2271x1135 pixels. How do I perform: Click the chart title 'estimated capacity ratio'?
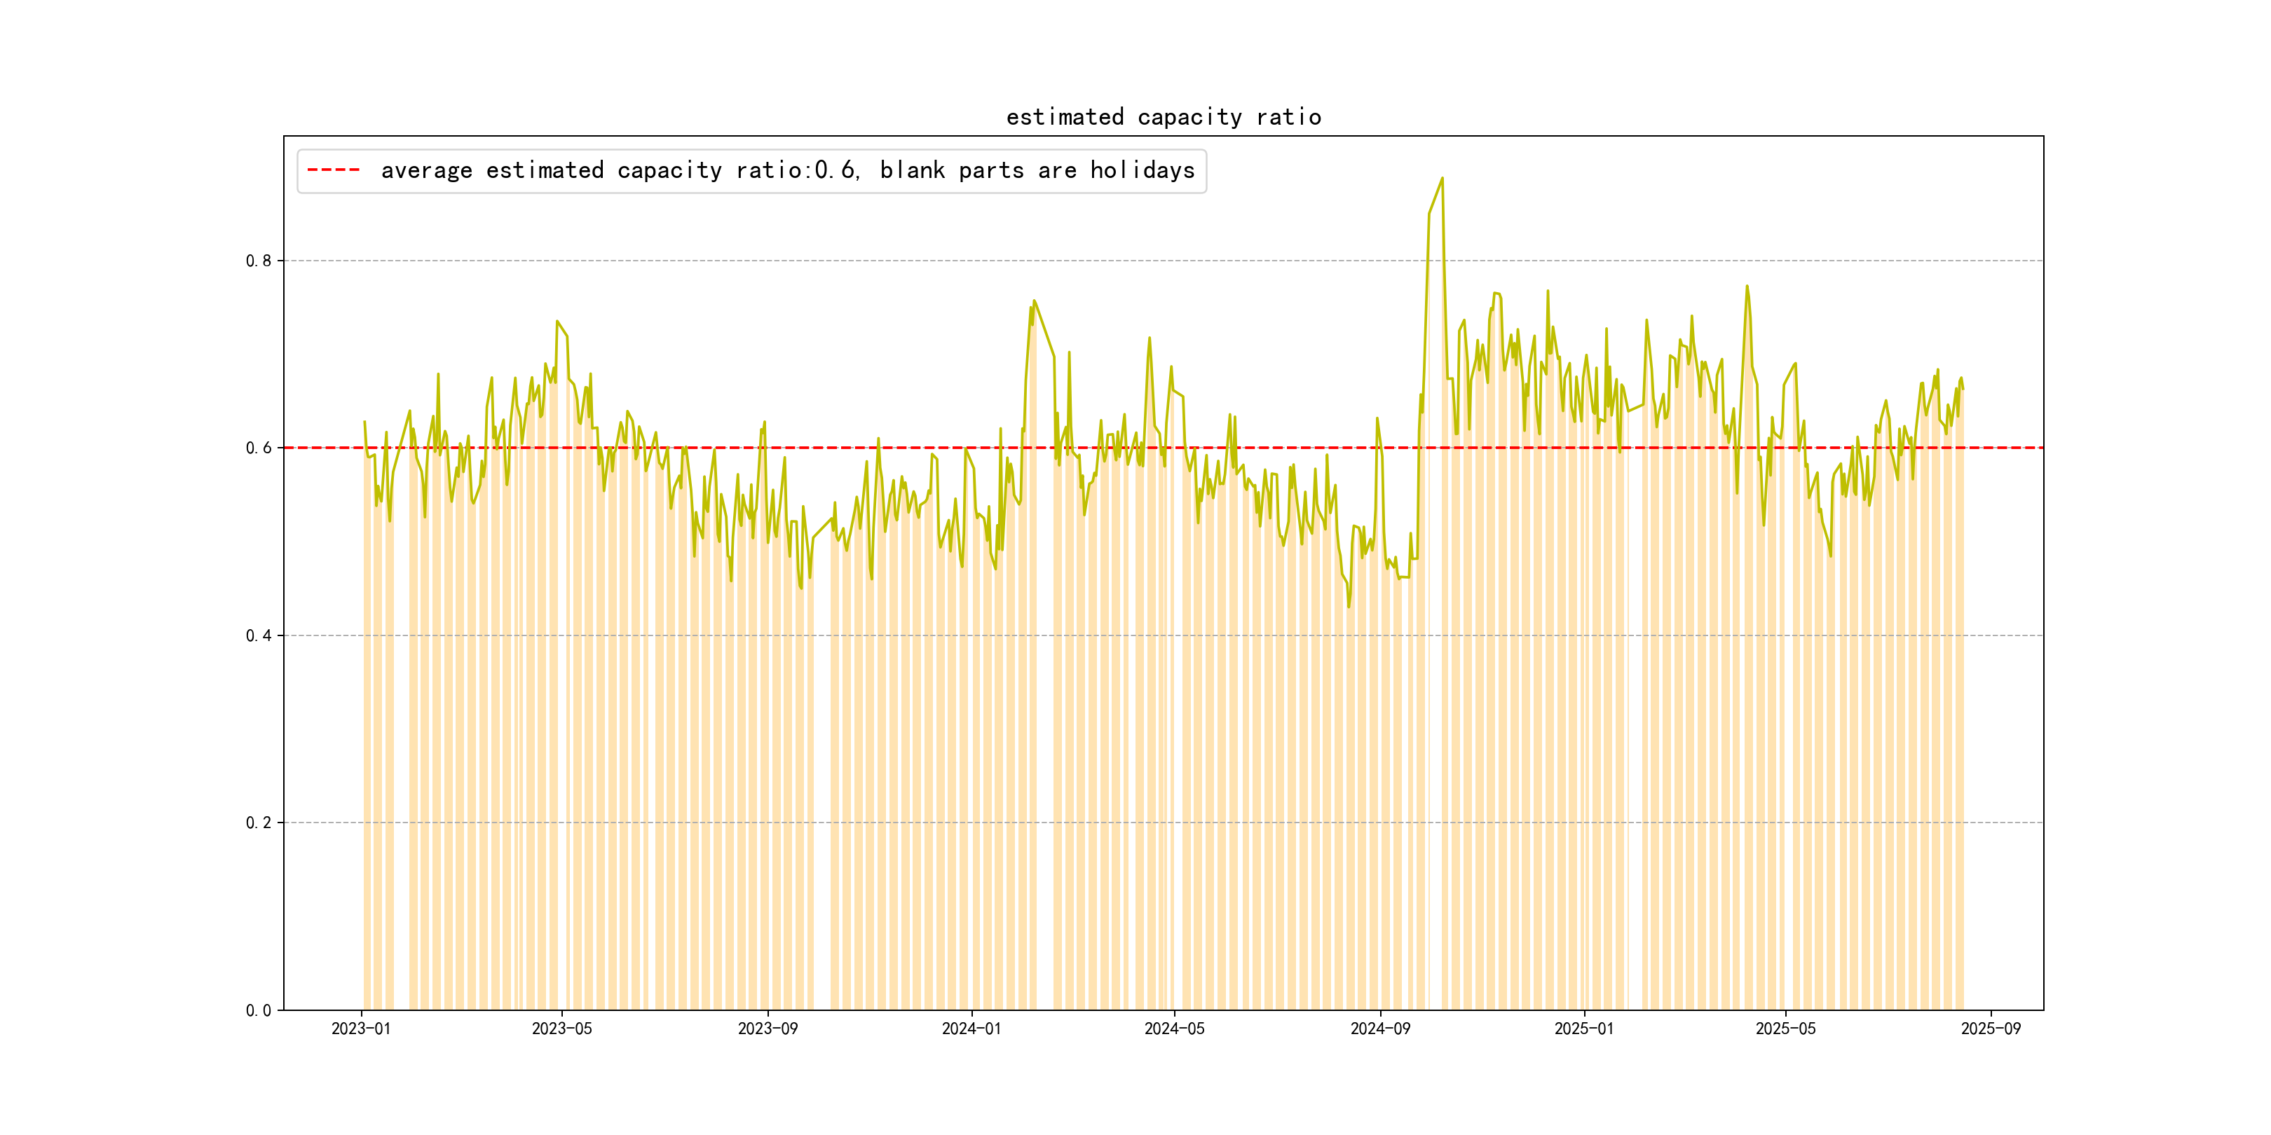(x=1163, y=117)
